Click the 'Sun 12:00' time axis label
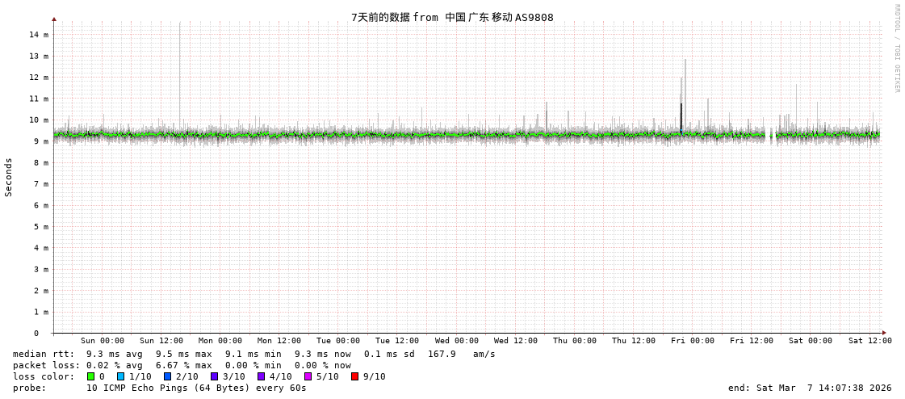Screen dimensions: 905x399 (x=161, y=341)
